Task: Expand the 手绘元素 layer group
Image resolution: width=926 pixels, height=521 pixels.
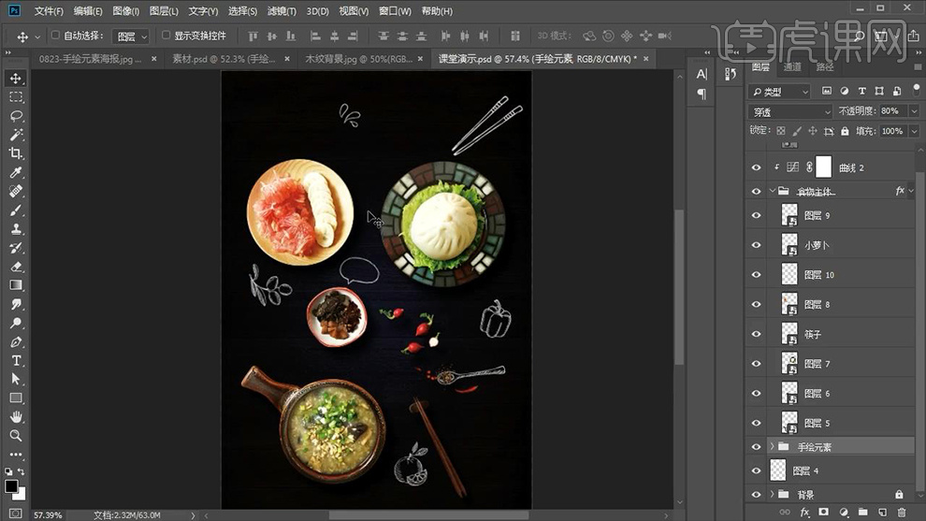Action: (x=772, y=447)
